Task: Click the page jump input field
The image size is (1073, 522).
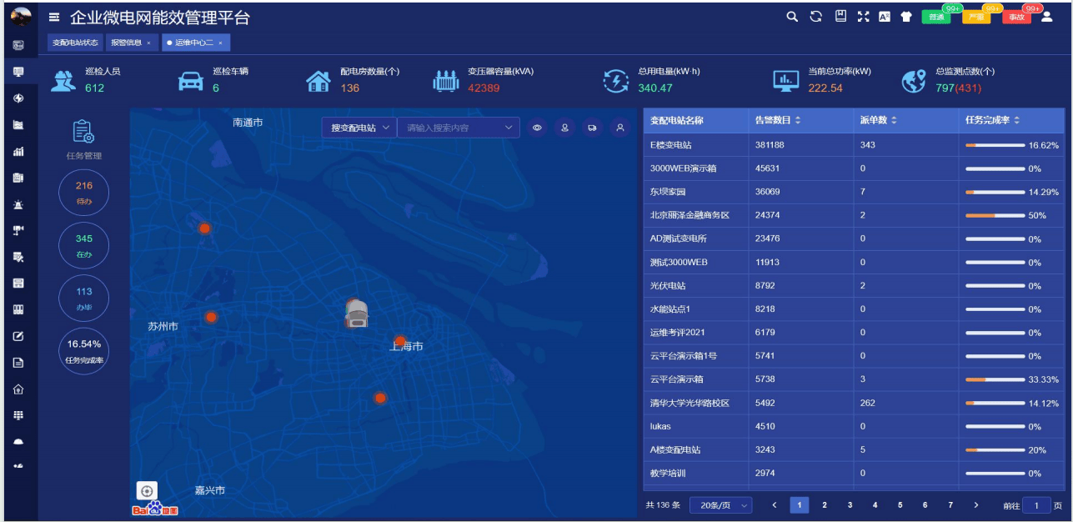Action: [x=1036, y=505]
